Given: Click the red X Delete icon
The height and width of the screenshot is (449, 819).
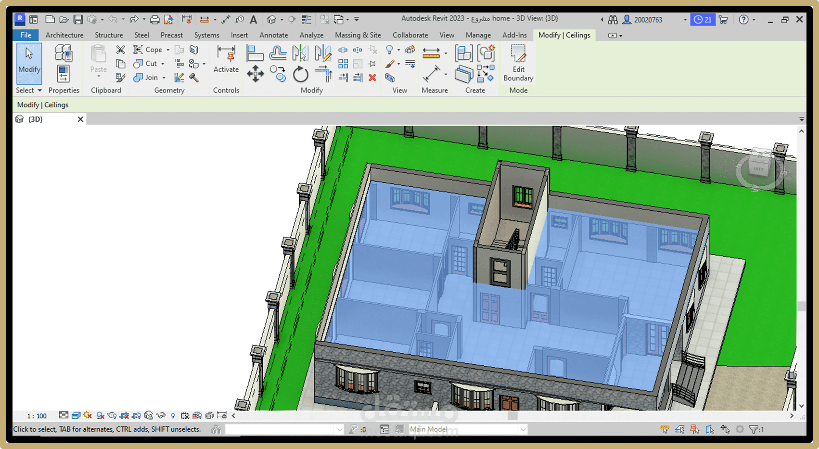Looking at the screenshot, I should pos(372,77).
